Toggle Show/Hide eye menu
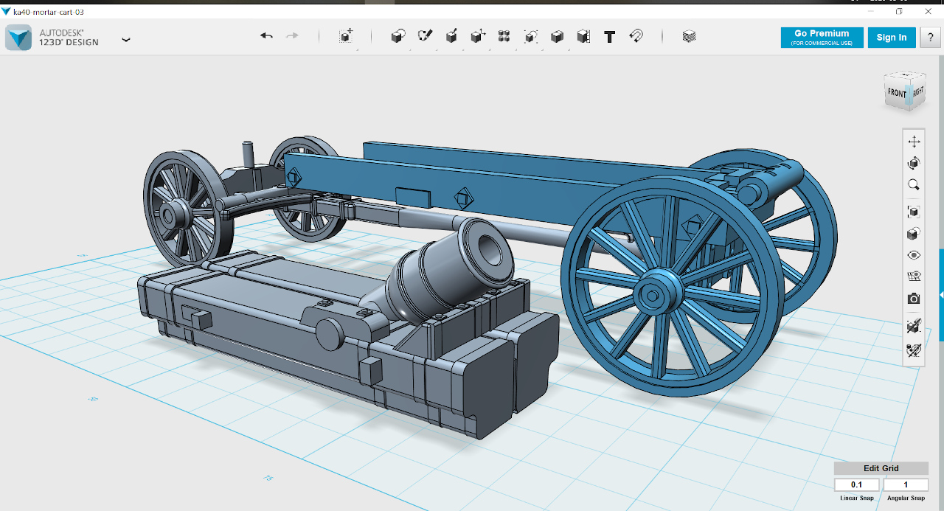Image resolution: width=944 pixels, height=511 pixels. [x=914, y=255]
